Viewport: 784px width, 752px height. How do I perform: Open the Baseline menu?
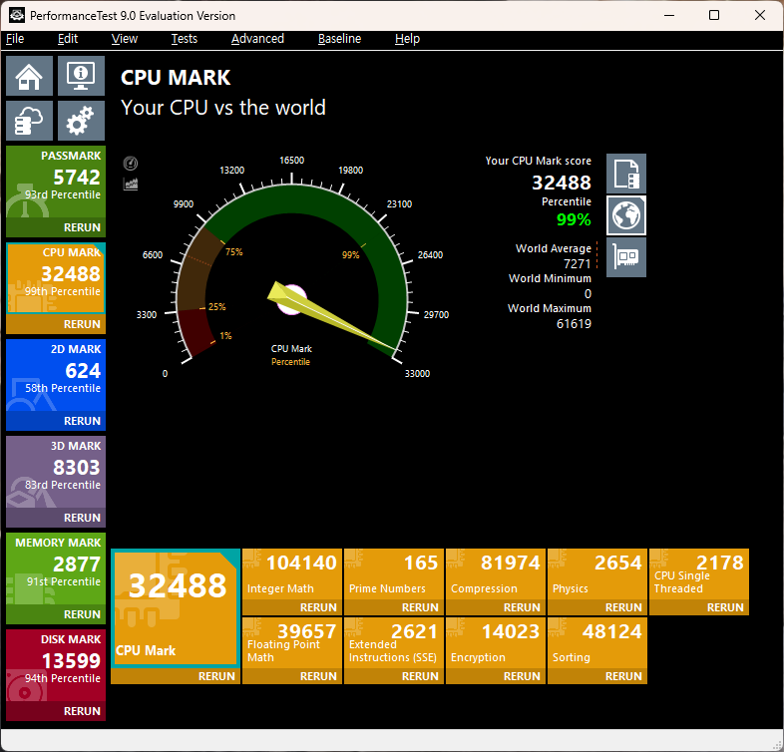pos(339,39)
